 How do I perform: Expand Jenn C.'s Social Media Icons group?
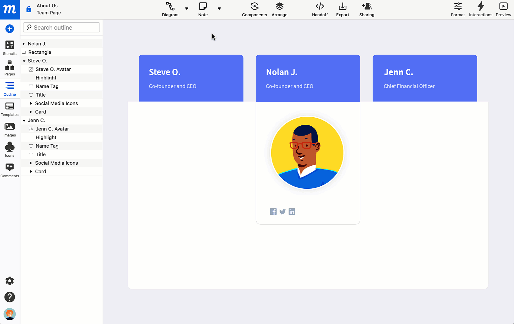click(31, 163)
